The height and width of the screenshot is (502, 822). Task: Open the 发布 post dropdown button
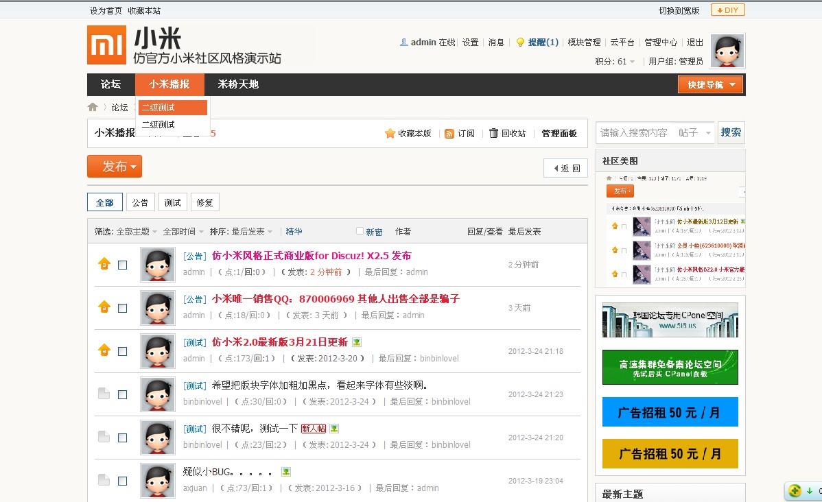click(115, 167)
